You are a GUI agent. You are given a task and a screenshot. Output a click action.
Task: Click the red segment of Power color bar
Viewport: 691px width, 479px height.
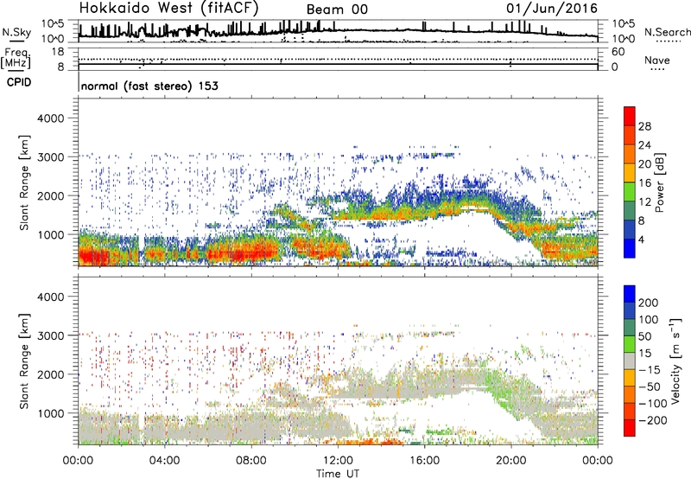click(630, 117)
